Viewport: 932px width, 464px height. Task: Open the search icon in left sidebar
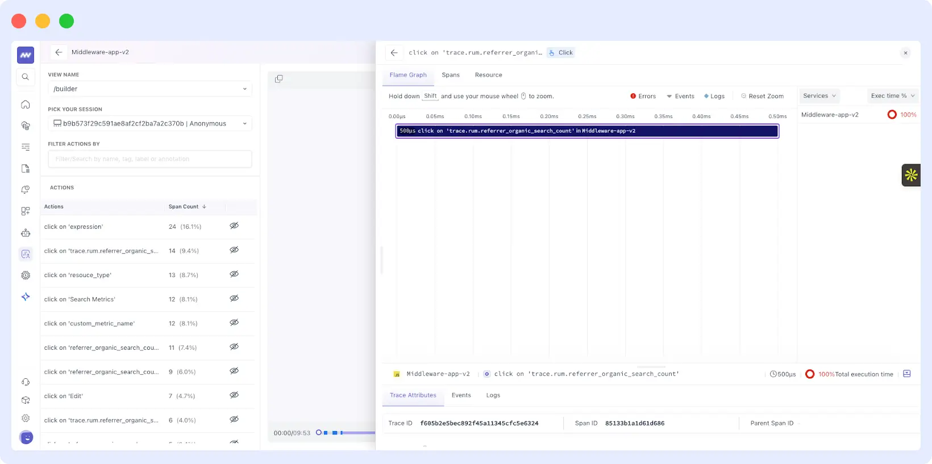[x=26, y=77]
